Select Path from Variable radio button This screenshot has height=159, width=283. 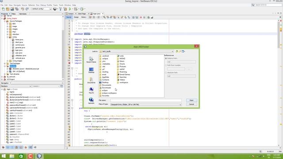point(166,65)
